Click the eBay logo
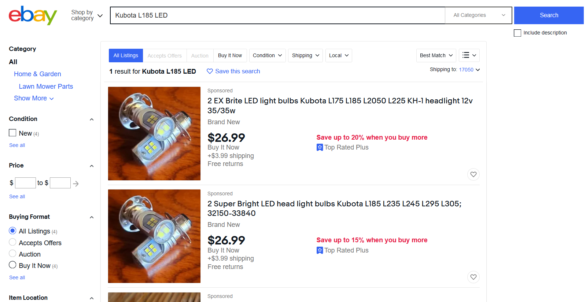 coord(33,15)
